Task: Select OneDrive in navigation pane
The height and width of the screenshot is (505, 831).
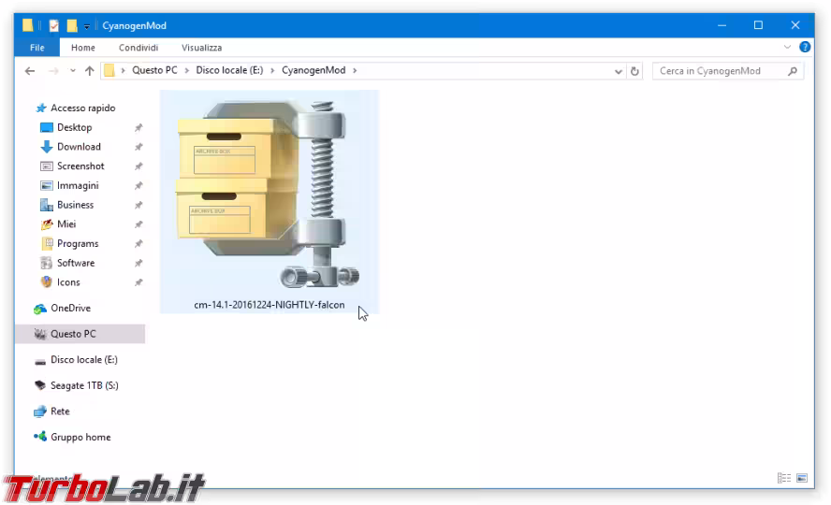Action: pos(70,309)
